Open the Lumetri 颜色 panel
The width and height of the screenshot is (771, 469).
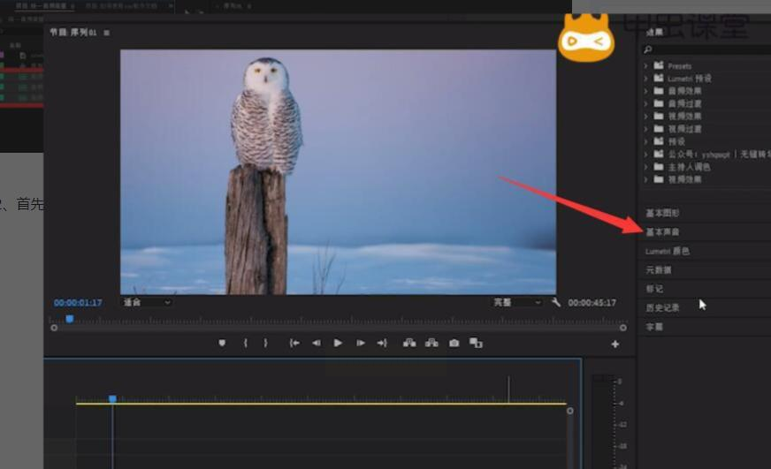click(x=668, y=252)
